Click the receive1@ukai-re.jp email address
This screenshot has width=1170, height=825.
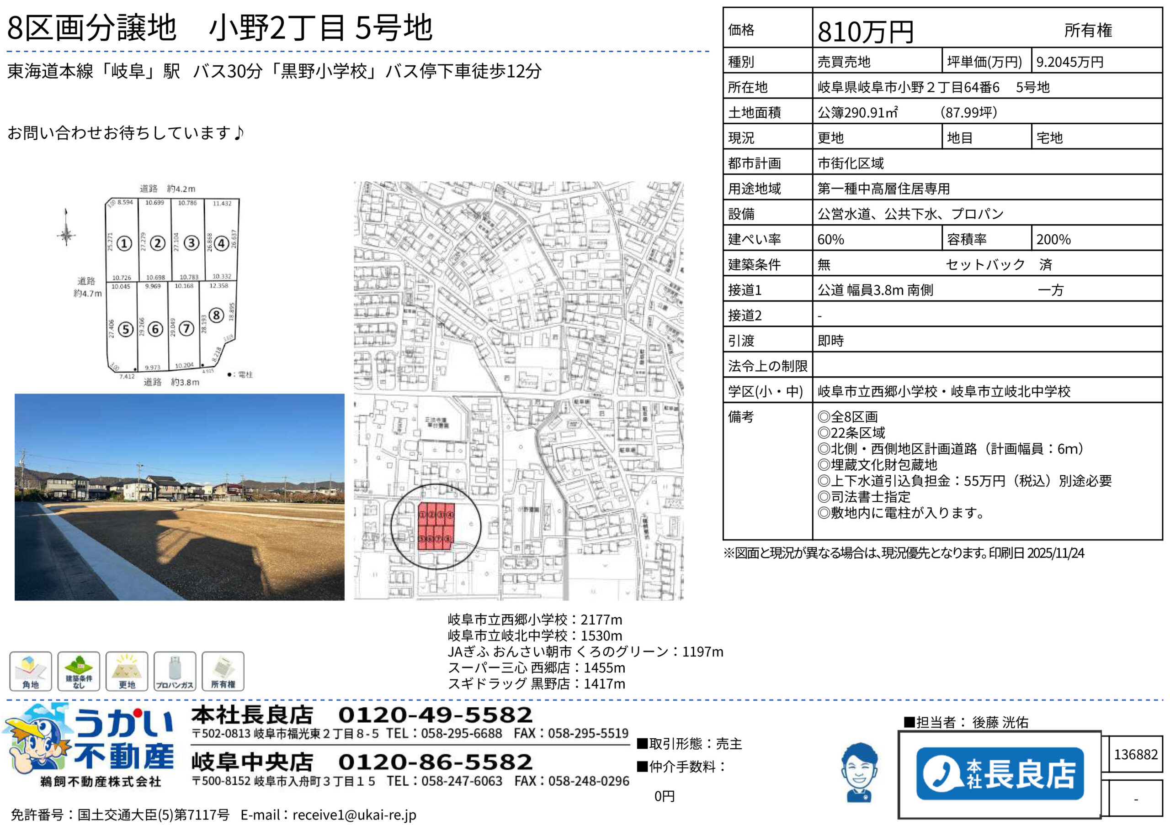[354, 814]
